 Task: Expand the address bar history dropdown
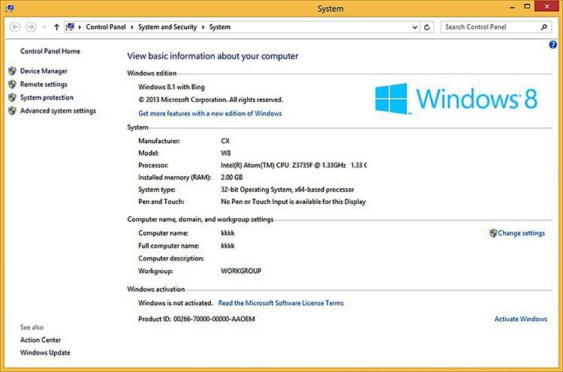(x=414, y=27)
